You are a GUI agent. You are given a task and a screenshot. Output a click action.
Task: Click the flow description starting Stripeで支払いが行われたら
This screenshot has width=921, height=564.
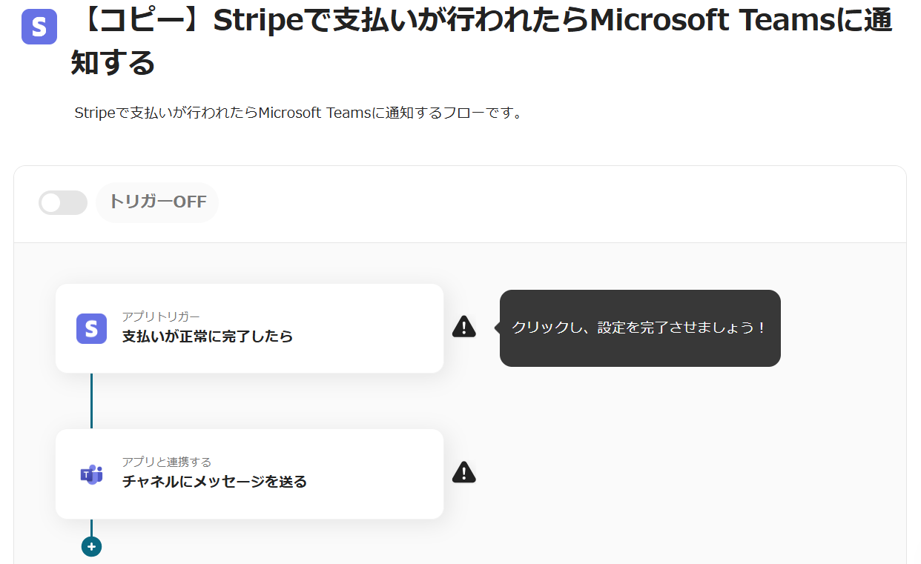click(x=298, y=113)
